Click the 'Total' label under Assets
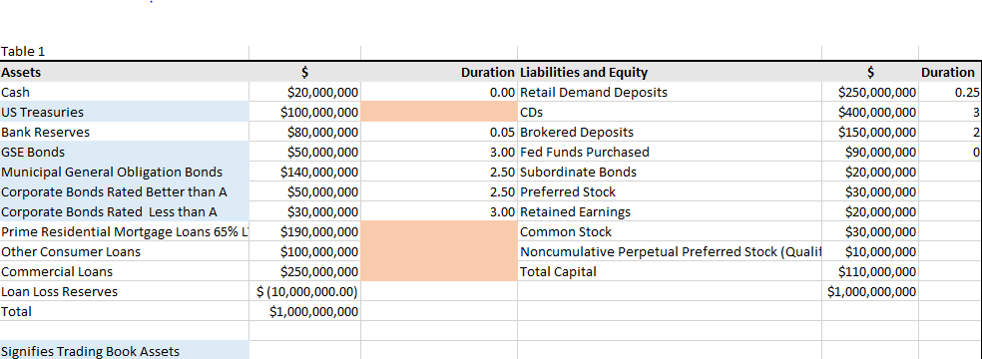Image resolution: width=982 pixels, height=359 pixels. tap(125, 311)
